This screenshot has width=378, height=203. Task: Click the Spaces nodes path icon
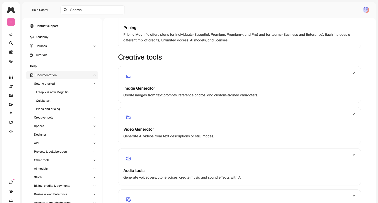pyautogui.click(x=11, y=86)
